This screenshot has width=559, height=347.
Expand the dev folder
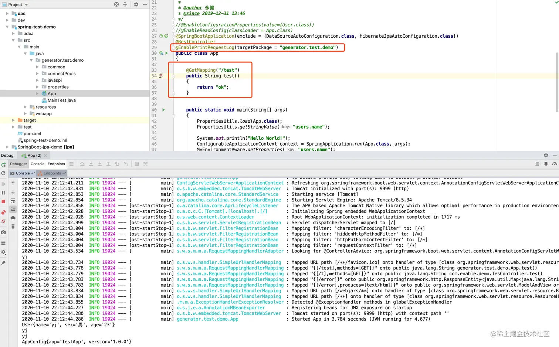7,20
